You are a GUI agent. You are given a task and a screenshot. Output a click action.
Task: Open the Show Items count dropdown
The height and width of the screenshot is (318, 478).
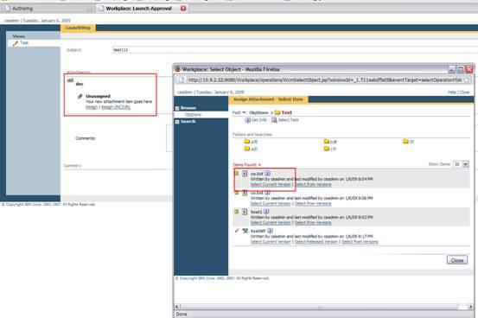click(466, 164)
